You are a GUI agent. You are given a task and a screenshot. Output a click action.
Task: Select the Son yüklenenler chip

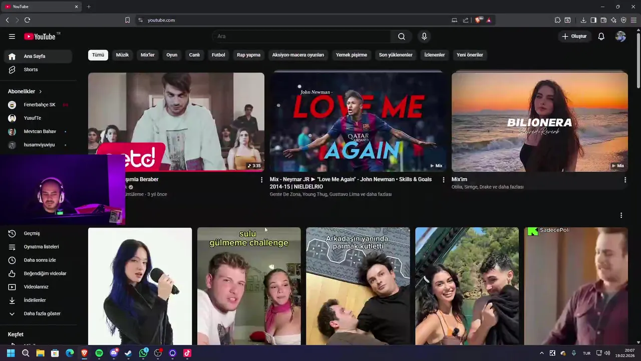396,55
